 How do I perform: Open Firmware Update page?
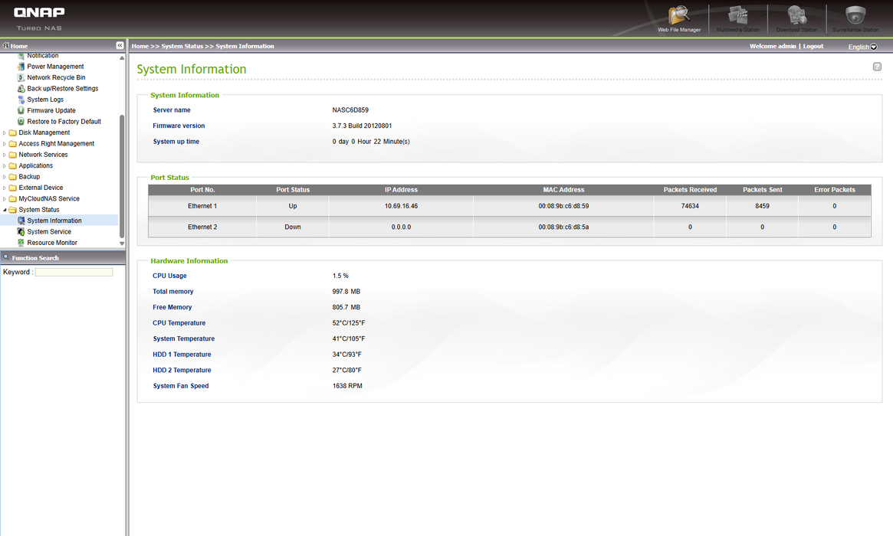click(51, 110)
